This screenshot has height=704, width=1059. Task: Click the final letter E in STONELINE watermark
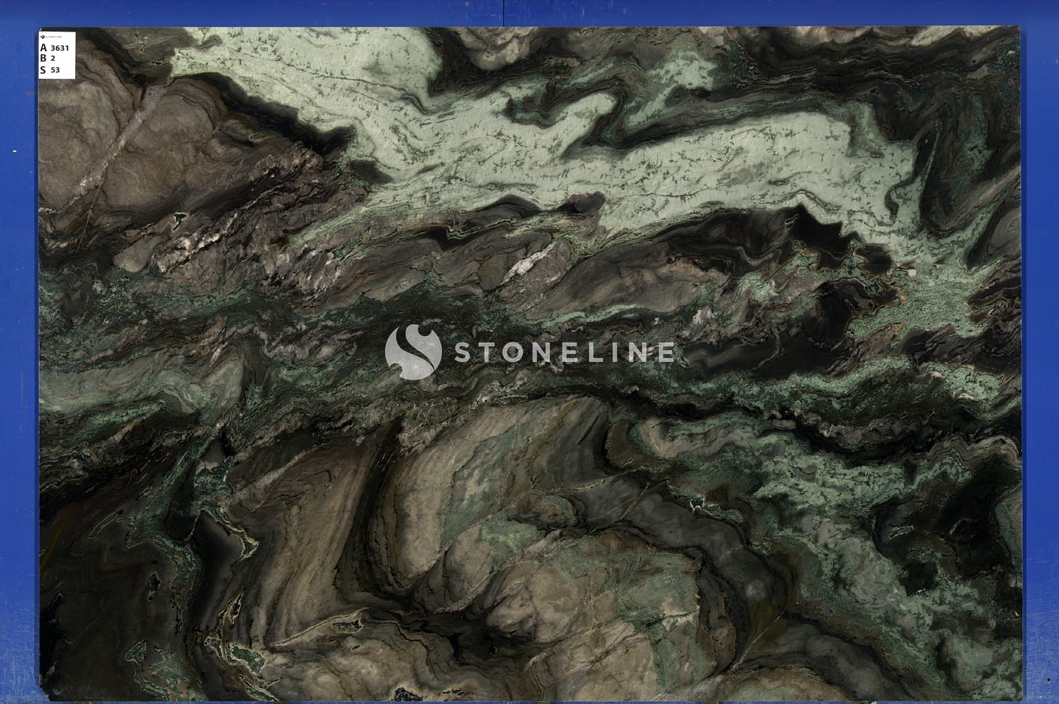(x=664, y=352)
